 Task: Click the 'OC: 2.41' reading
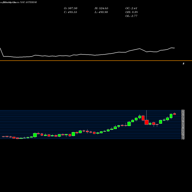tap(131, 8)
